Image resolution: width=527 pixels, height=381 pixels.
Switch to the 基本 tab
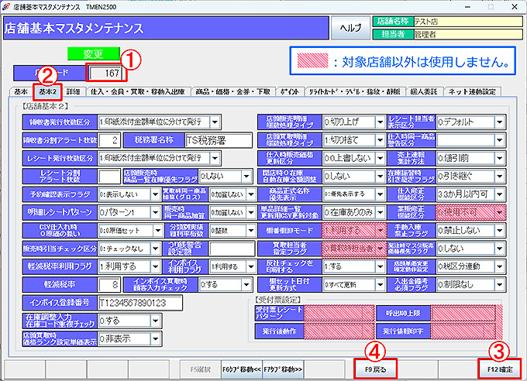[x=21, y=91]
